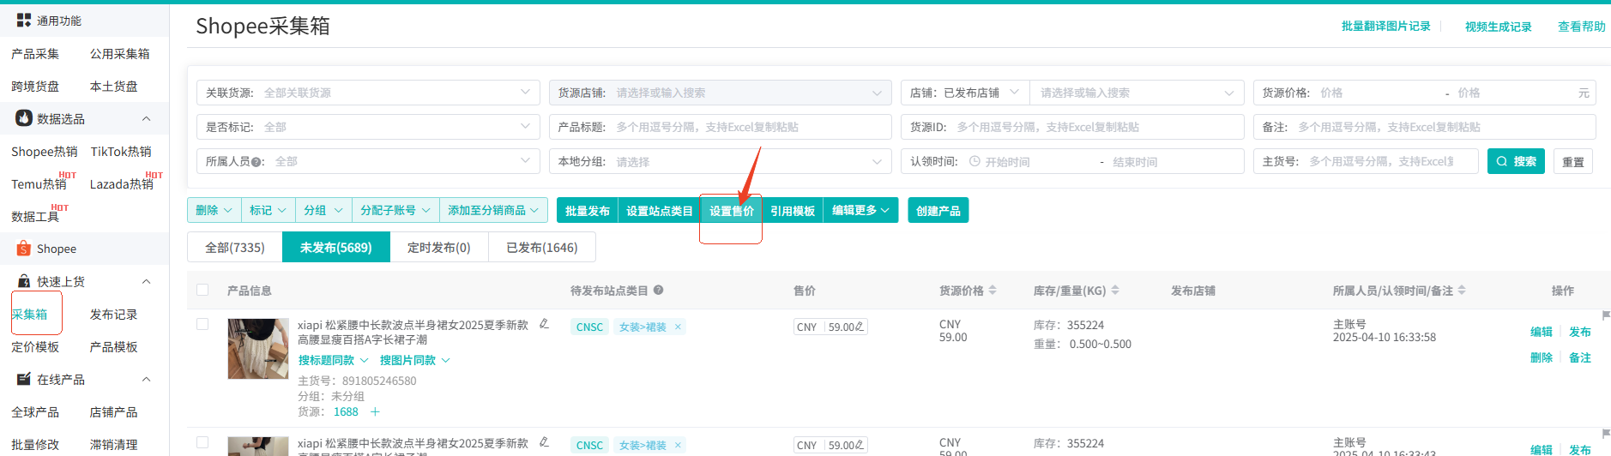1611x456 pixels.
Task: Open 是否标记 dropdown
Action: [368, 127]
